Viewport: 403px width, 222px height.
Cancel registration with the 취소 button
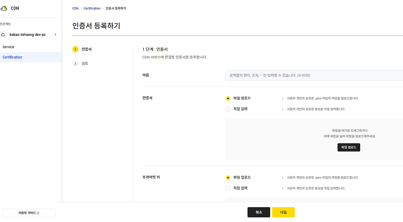[x=258, y=212]
